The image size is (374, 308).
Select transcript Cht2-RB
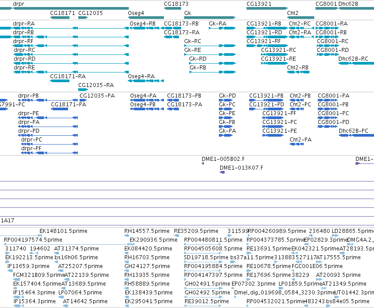[298, 72]
